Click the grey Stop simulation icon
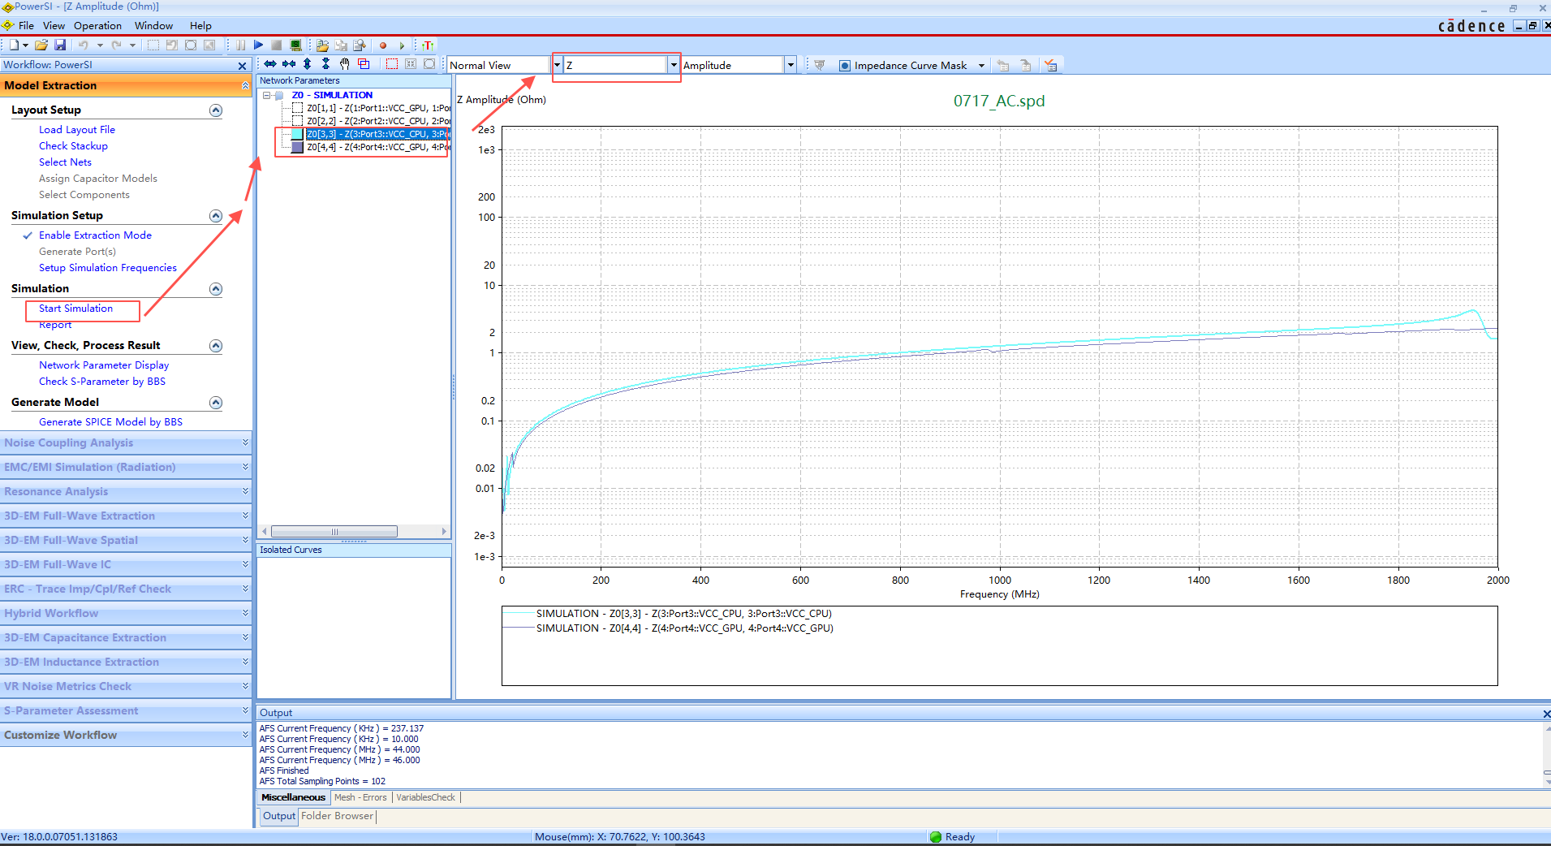The height and width of the screenshot is (846, 1551). point(277,45)
